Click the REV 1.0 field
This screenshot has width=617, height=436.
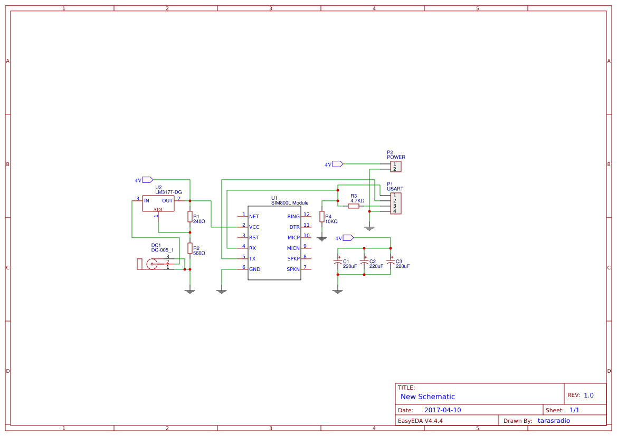[587, 394]
